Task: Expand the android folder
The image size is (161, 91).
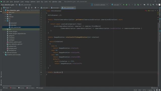Action: [5, 17]
